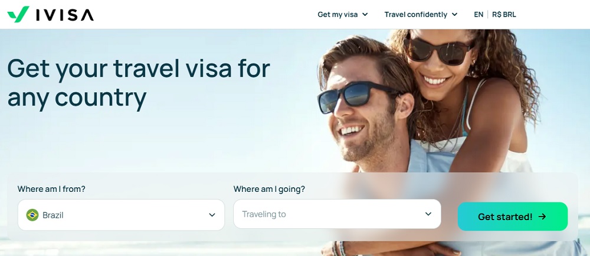Click the Get started! button
Image resolution: width=590 pixels, height=256 pixels.
(513, 217)
